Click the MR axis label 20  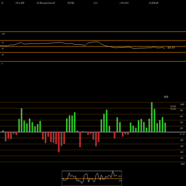pos(182,128)
